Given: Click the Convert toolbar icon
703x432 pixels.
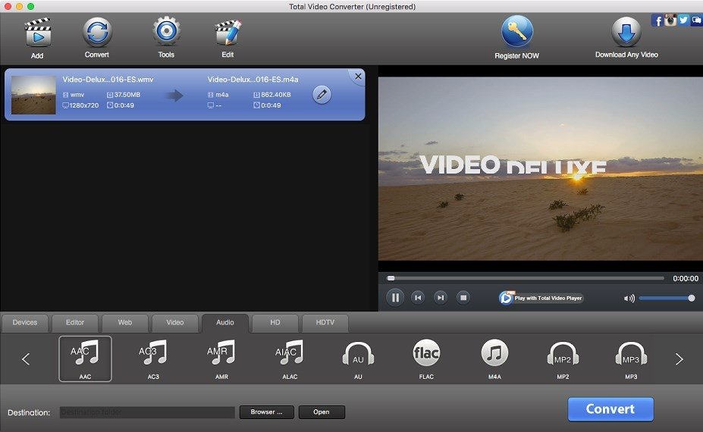Looking at the screenshot, I should [x=97, y=32].
